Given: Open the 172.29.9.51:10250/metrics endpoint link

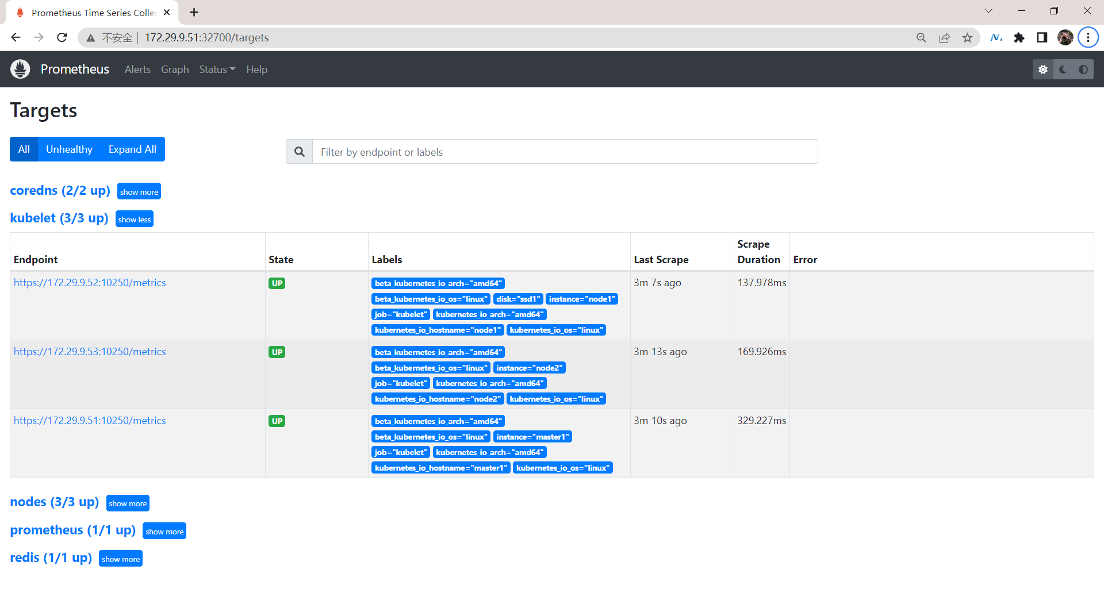Looking at the screenshot, I should [x=90, y=421].
